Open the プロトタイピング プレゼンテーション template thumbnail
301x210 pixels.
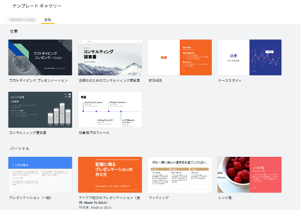click(x=40, y=58)
